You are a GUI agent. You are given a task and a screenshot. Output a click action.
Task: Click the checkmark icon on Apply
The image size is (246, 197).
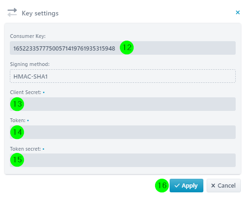click(177, 186)
